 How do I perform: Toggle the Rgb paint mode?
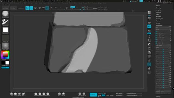[55, 7]
